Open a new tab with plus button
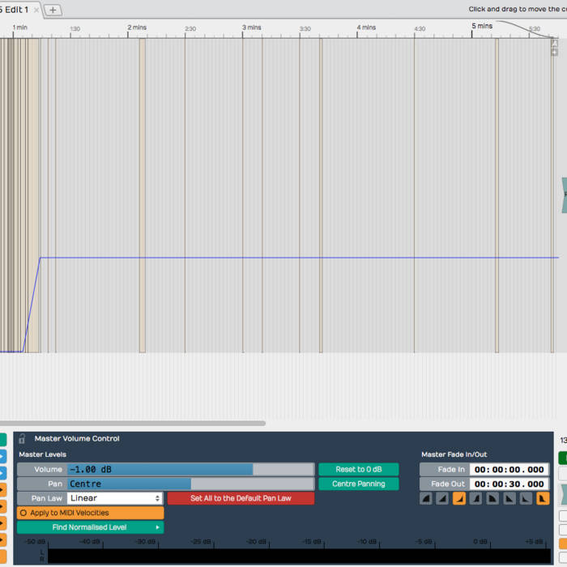This screenshot has width=567, height=567. (x=53, y=10)
